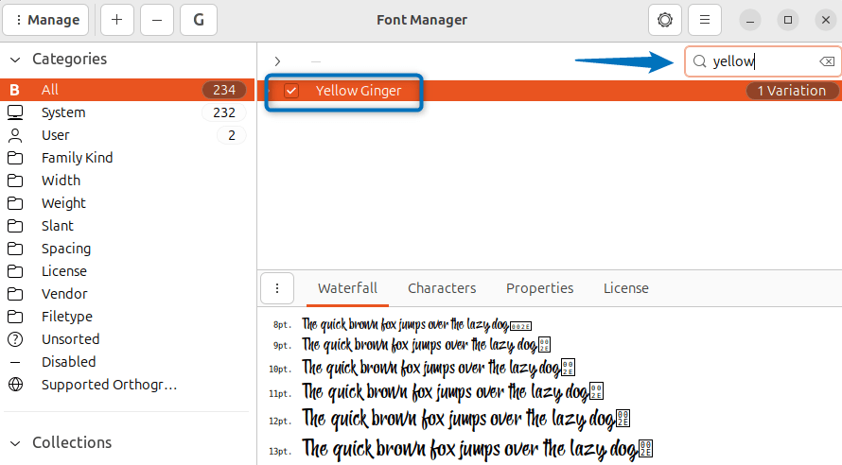Open the Slant category folder
The image size is (842, 465).
pos(128,226)
